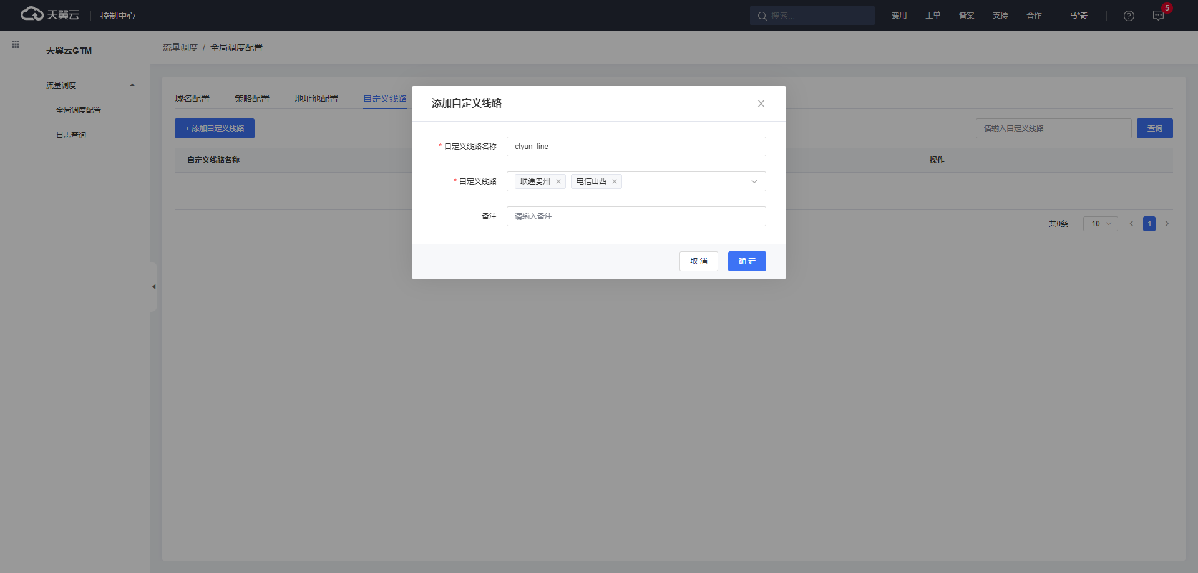
Task: Focus the 自定义线路名称 input field
Action: point(636,147)
